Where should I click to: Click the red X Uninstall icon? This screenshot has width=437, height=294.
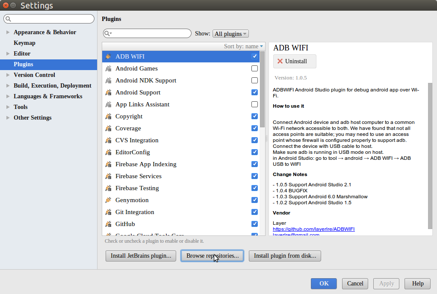pos(280,61)
